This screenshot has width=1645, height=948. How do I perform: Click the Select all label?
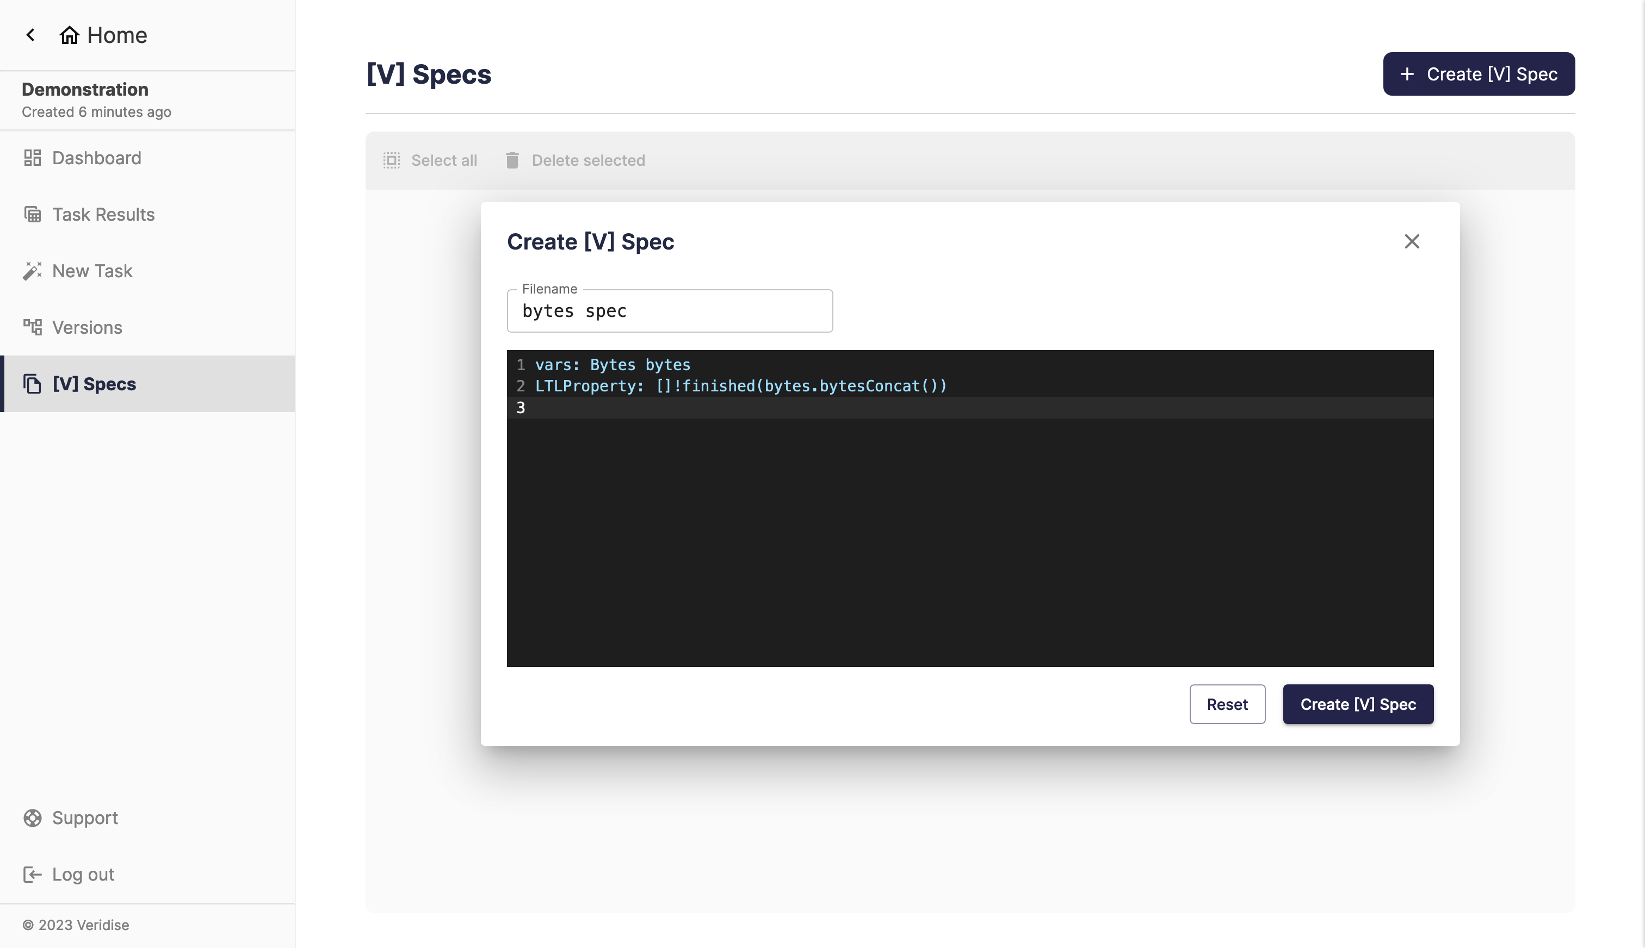444,160
